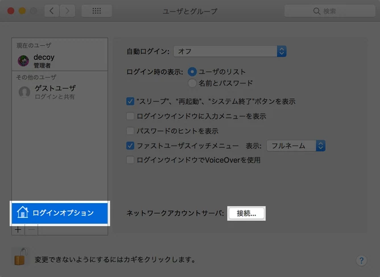Minimize the window with yellow button
The height and width of the screenshot is (277, 380).
[22, 11]
